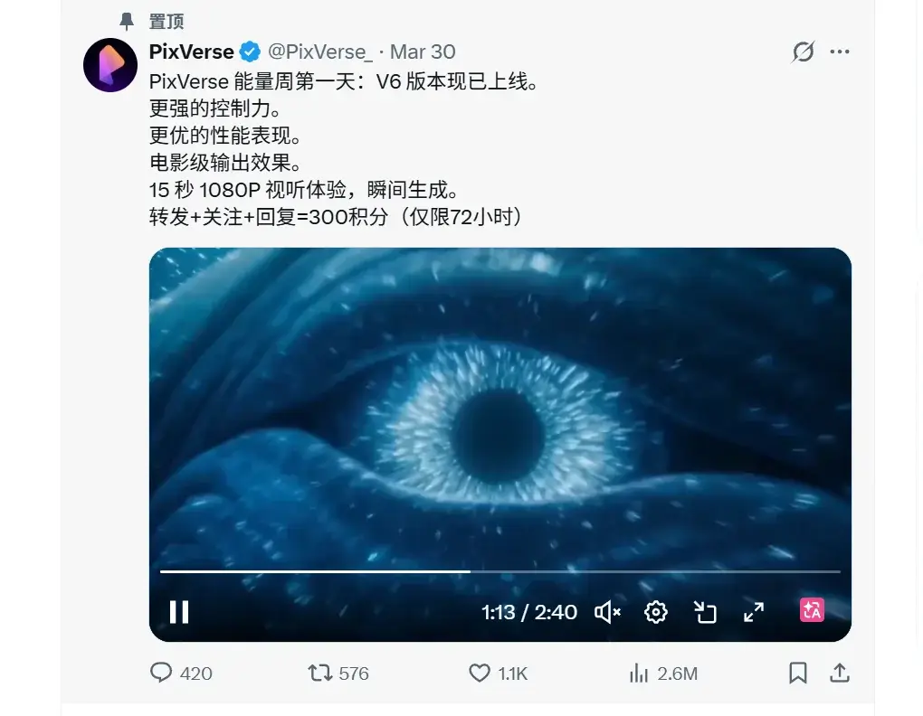Toggle picture-in-picture mode for video

[705, 613]
